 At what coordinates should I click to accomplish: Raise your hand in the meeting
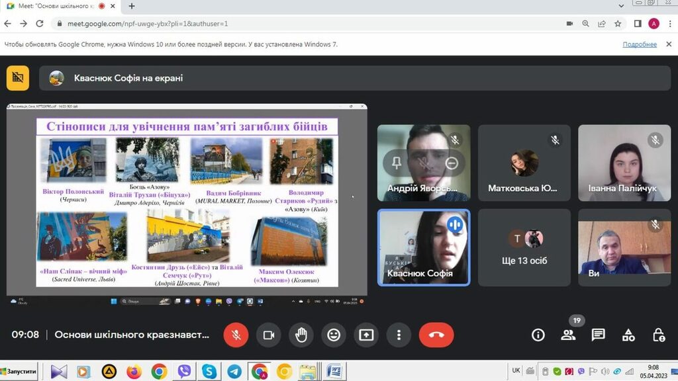(301, 335)
